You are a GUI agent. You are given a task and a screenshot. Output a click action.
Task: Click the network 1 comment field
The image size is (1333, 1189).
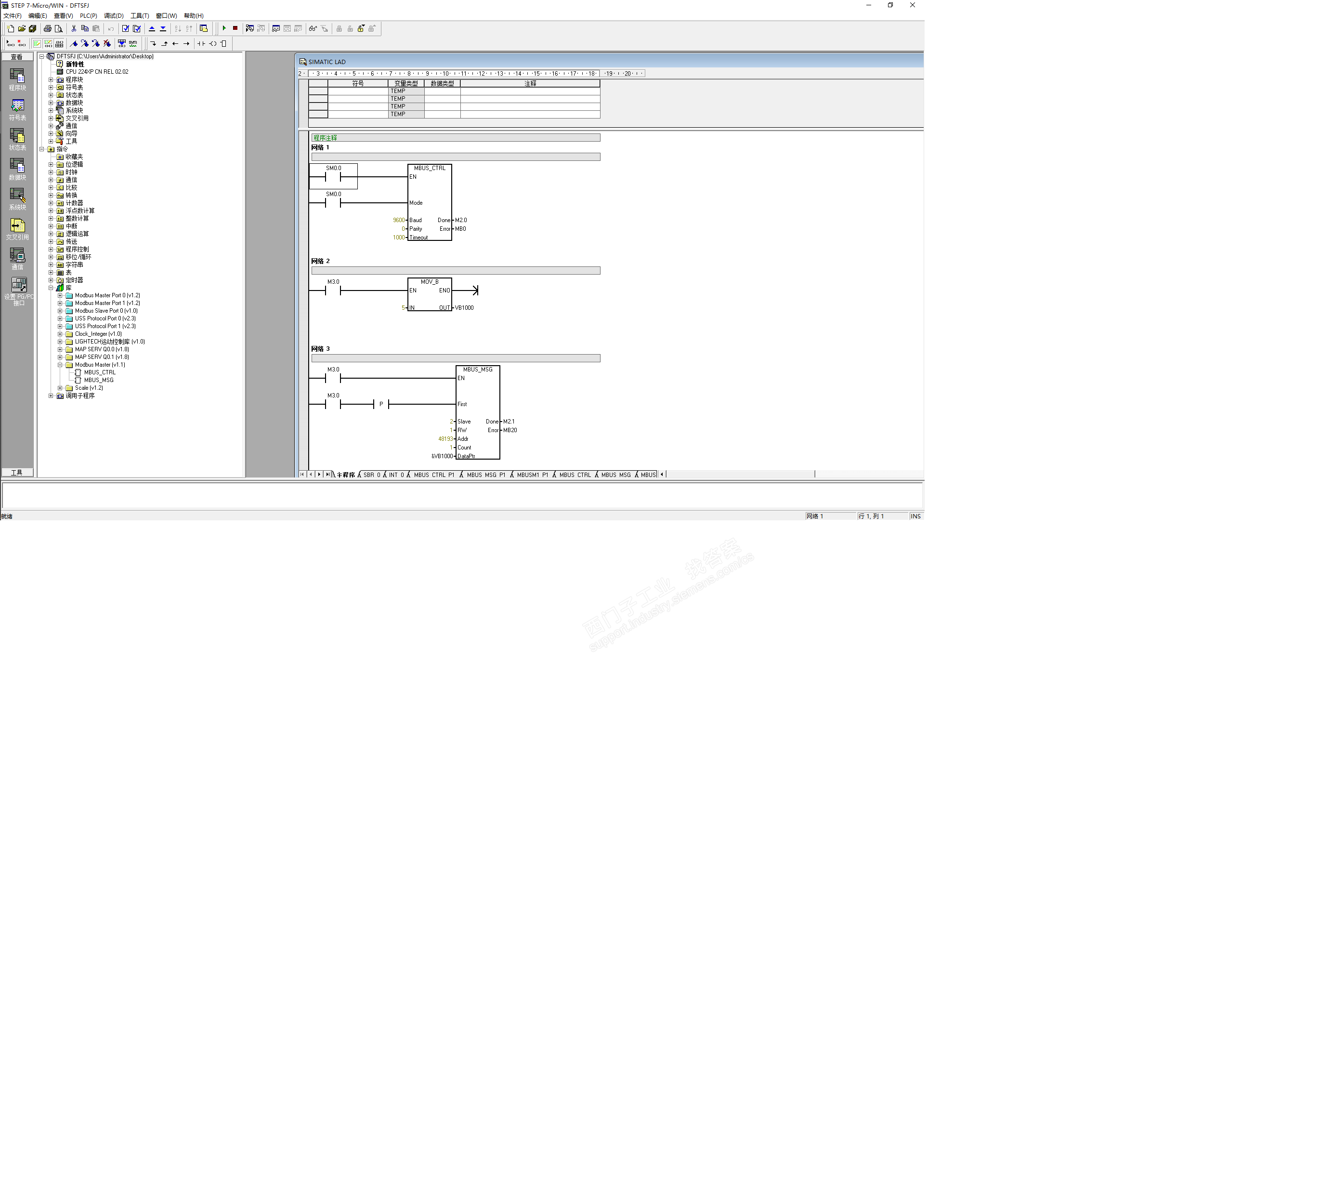coord(455,157)
